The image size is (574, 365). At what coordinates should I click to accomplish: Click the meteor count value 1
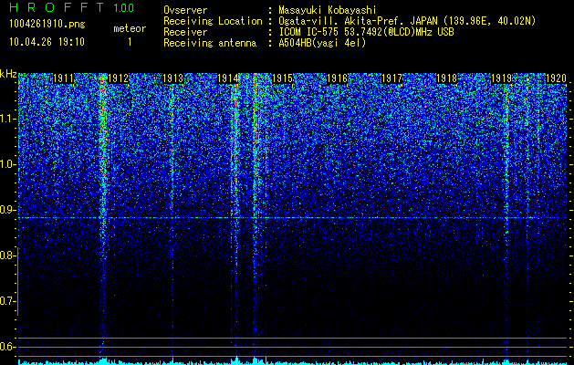tap(130, 42)
